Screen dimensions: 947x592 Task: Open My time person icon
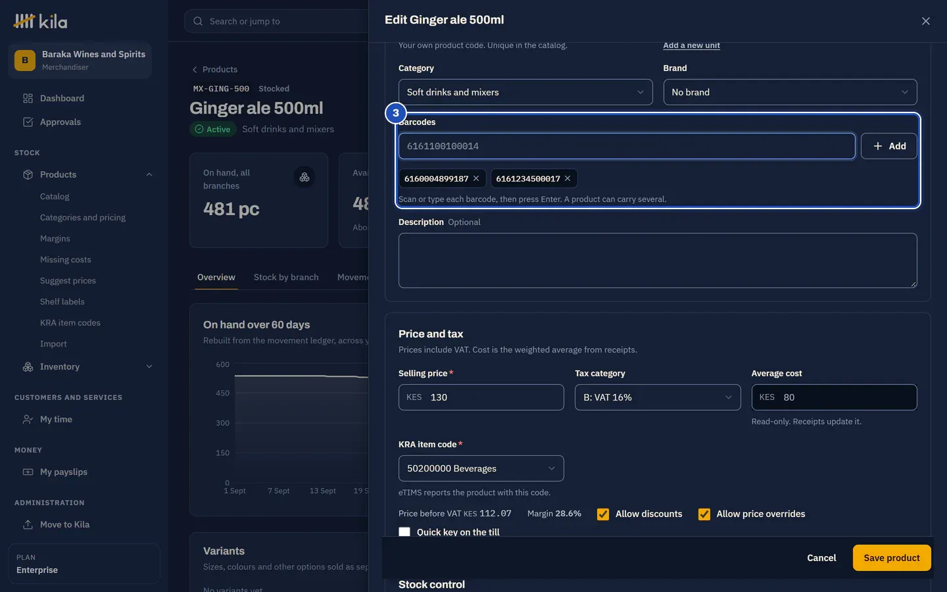tap(28, 419)
